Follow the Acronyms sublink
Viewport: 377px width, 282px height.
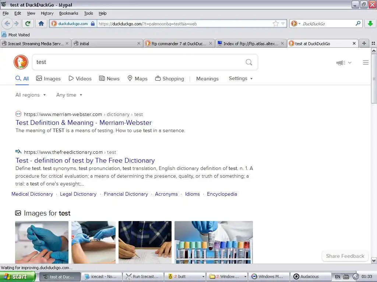(x=166, y=194)
